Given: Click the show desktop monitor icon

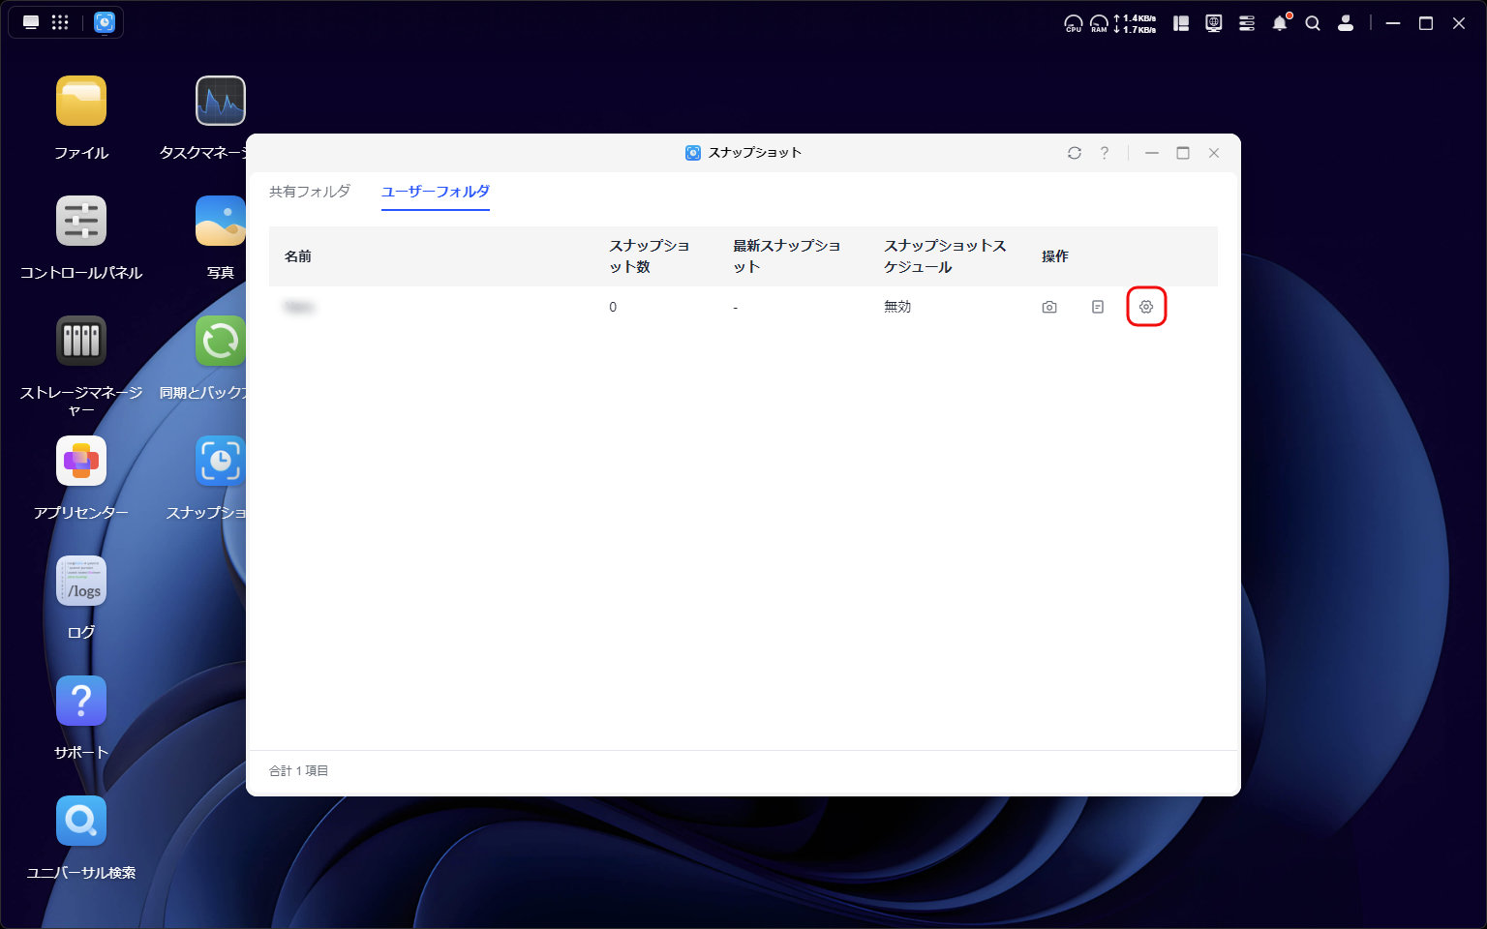Looking at the screenshot, I should (x=31, y=22).
